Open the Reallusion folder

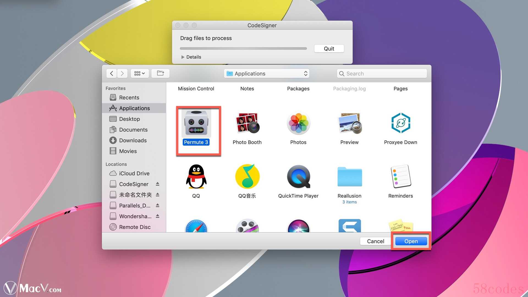349,177
